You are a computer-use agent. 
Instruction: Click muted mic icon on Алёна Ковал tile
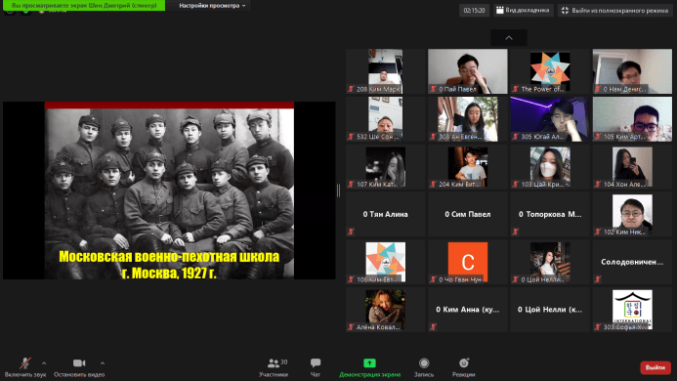[x=351, y=327]
